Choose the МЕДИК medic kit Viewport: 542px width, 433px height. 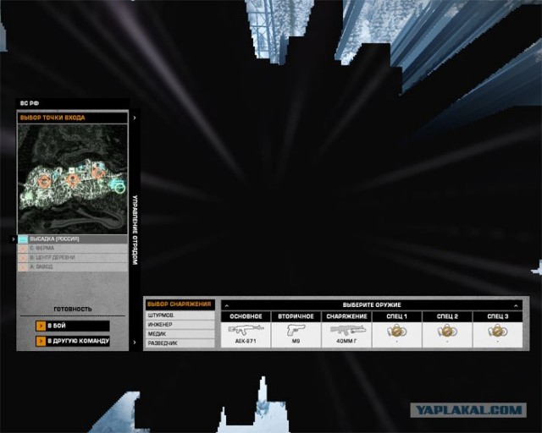pyautogui.click(x=180, y=334)
